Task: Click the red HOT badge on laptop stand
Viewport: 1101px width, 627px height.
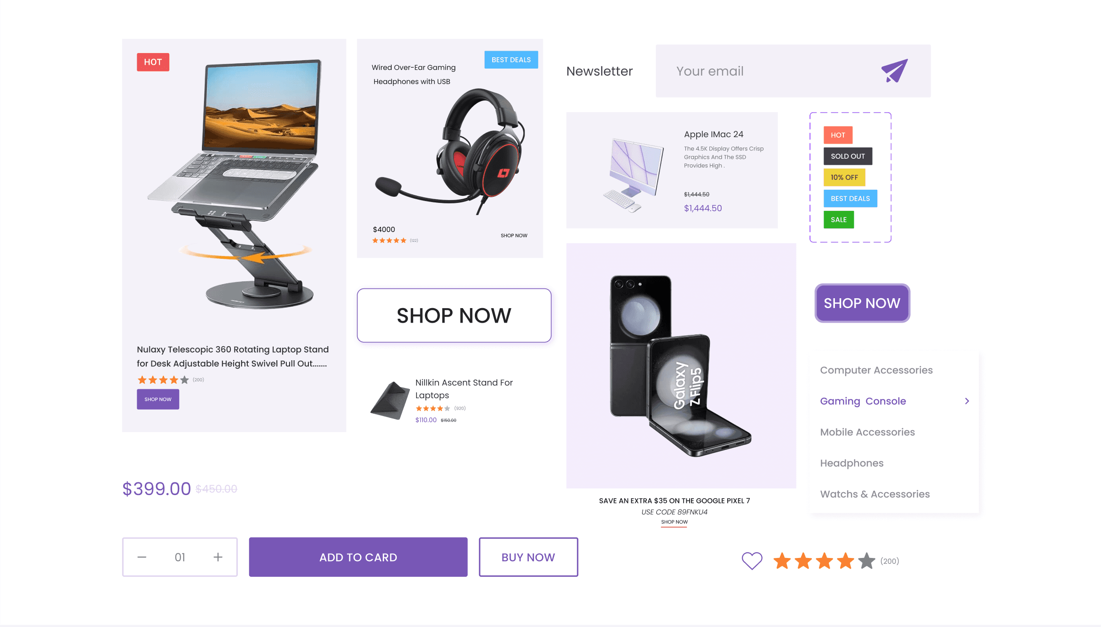Action: pyautogui.click(x=153, y=62)
